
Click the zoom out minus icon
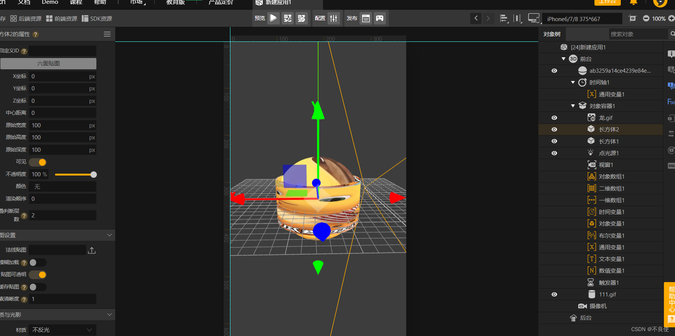pyautogui.click(x=646, y=18)
